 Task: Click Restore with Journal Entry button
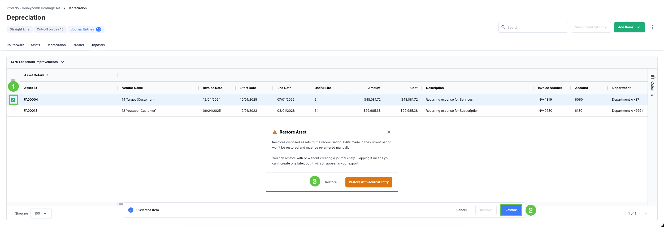(x=368, y=182)
